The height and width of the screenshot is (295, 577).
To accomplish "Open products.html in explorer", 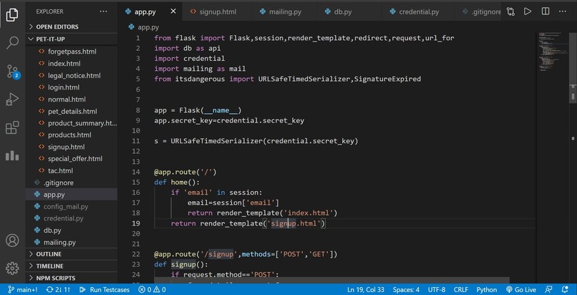I will point(72,135).
